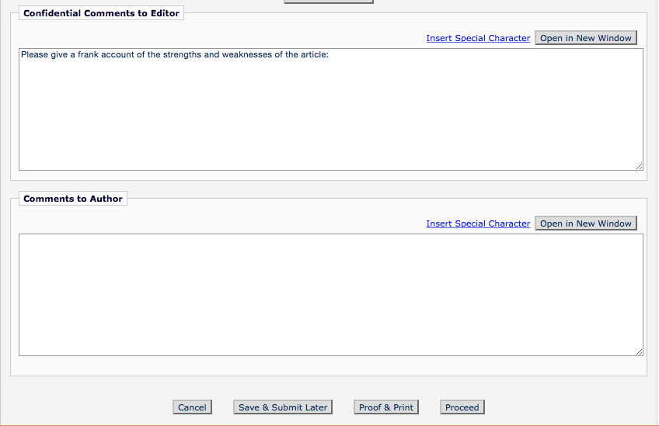Click Save & Submit Later
This screenshot has height=426, width=659.
(x=283, y=407)
